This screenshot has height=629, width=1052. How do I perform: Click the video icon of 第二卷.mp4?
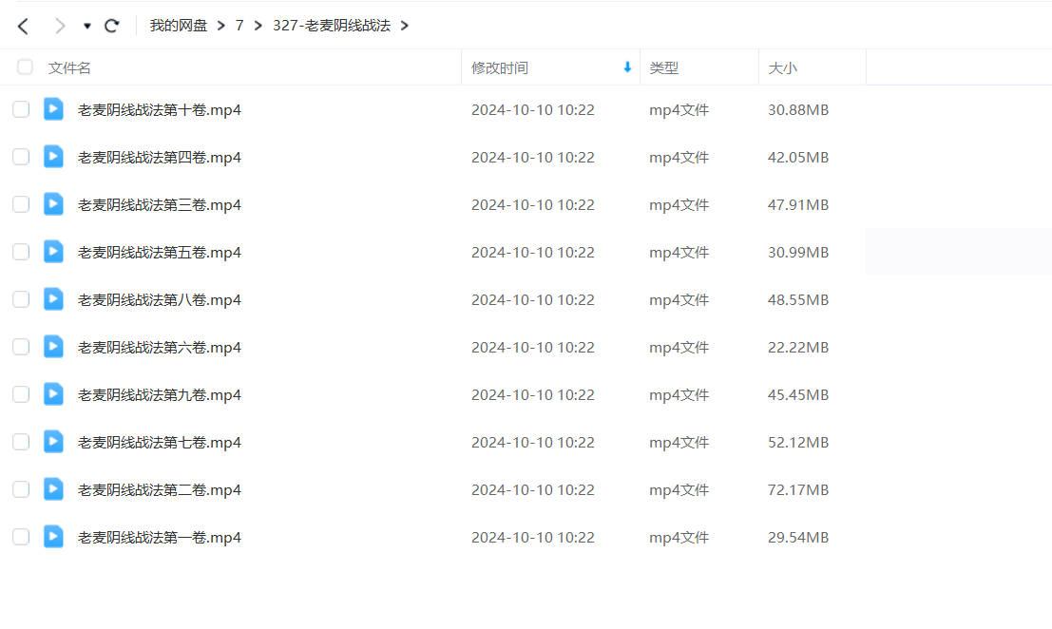(53, 488)
